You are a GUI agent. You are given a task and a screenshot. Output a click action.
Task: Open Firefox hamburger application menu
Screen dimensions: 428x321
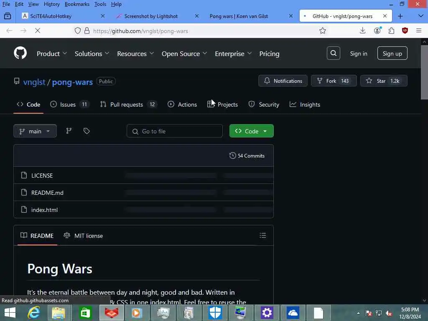419,31
